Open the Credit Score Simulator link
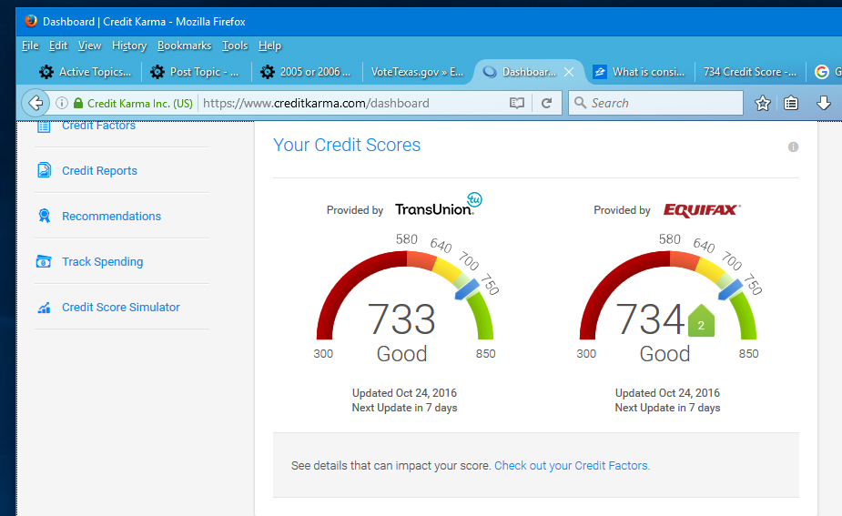This screenshot has width=842, height=516. (x=121, y=307)
